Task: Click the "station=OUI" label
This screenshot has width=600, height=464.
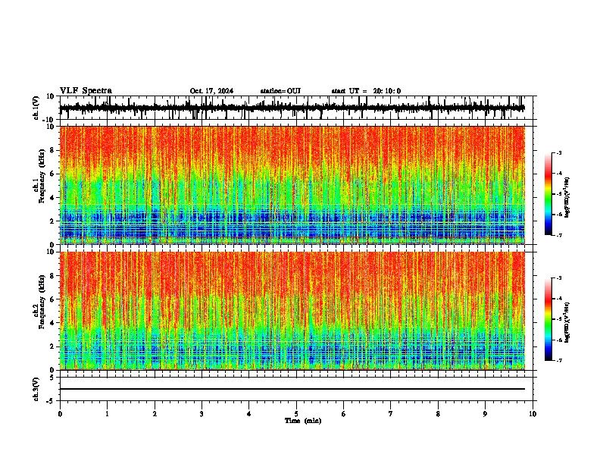Action: pos(280,91)
